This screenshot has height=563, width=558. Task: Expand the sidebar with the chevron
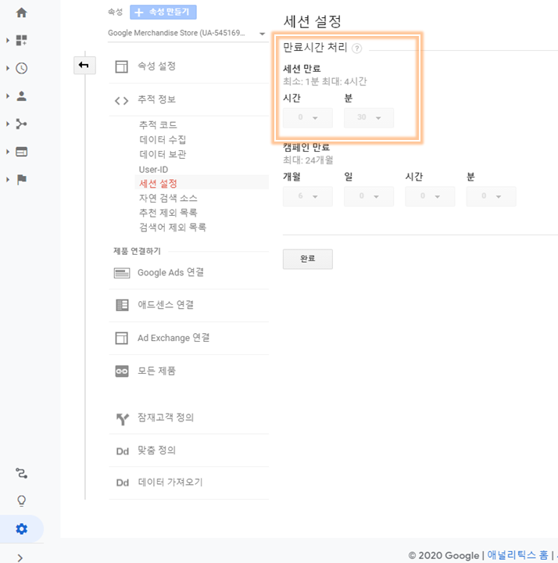tap(20, 558)
